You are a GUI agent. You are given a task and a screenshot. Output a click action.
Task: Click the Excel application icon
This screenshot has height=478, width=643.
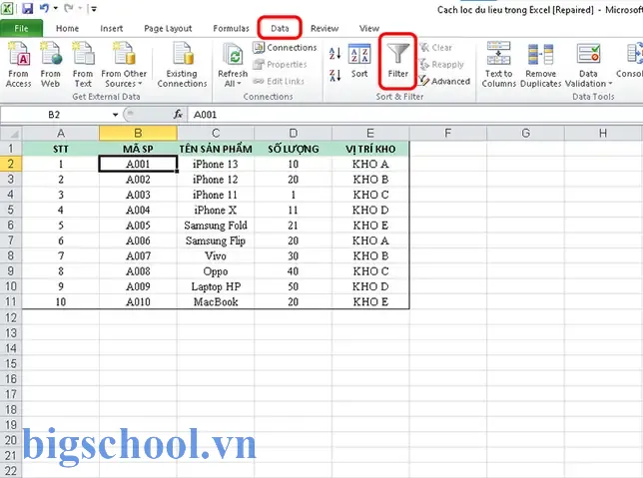click(7, 8)
